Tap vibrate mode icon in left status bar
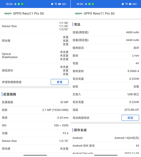Viewport: 141px width, 157px height. (x=52, y=4)
